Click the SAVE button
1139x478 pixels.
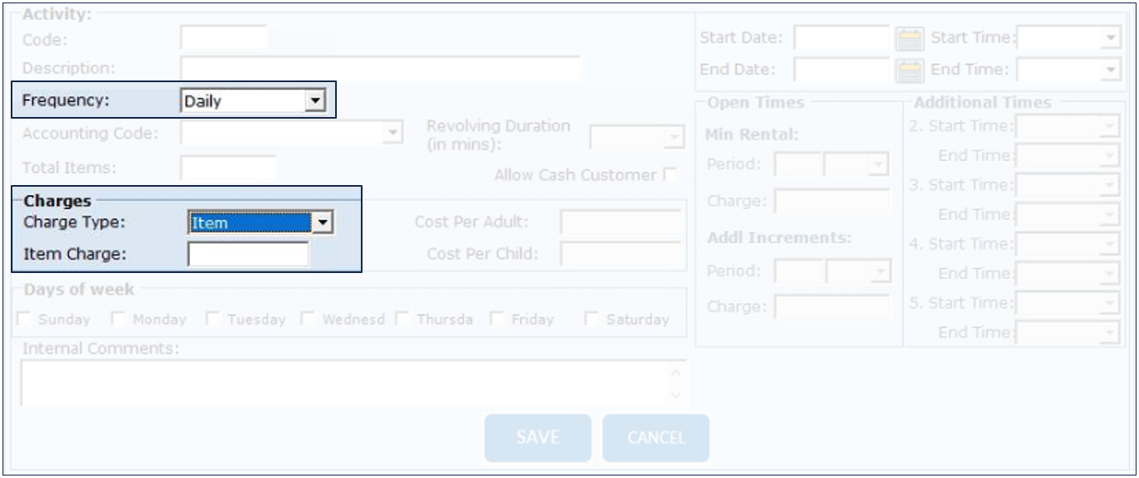[x=538, y=437]
